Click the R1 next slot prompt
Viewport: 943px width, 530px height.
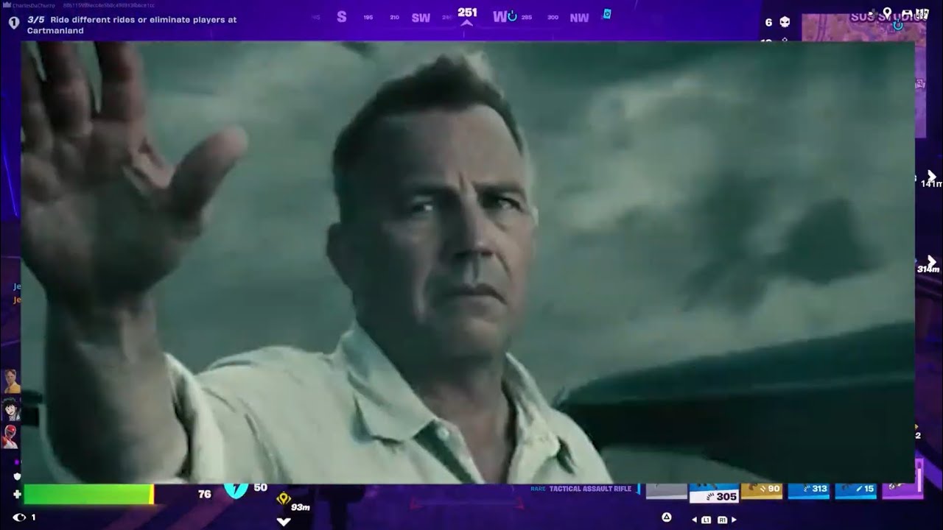pyautogui.click(x=723, y=520)
